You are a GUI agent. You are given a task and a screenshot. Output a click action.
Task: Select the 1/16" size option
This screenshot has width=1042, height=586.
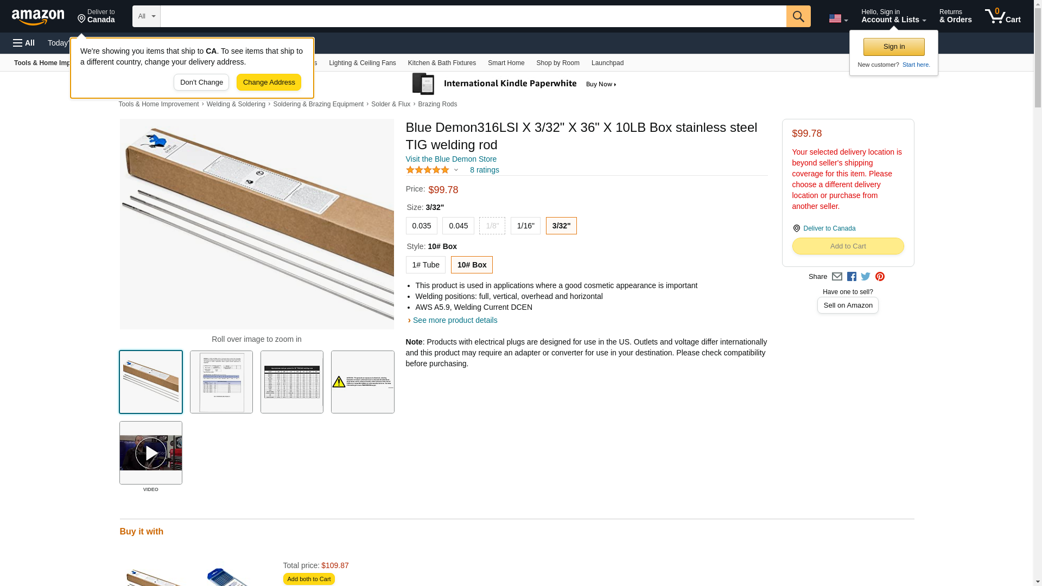coord(525,226)
